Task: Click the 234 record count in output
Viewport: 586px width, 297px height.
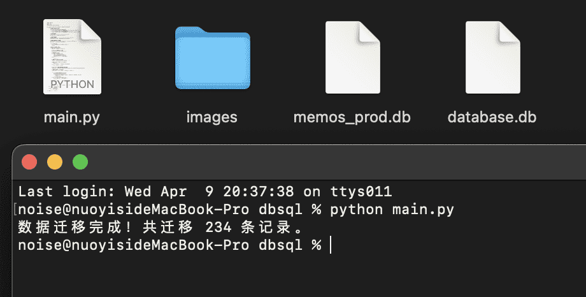Action: (218, 228)
